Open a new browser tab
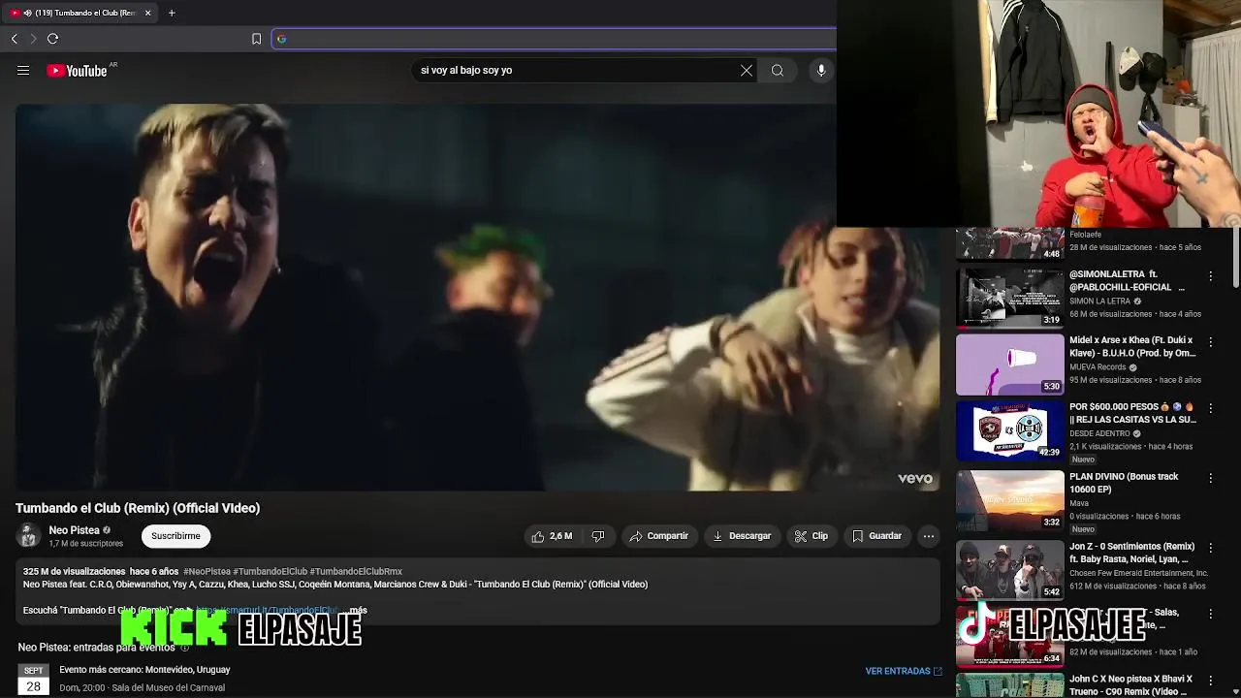This screenshot has width=1241, height=698. point(172,13)
